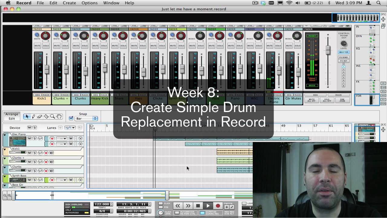Click the Dim -20dB button
This screenshot has width=387, height=218.
(342, 100)
